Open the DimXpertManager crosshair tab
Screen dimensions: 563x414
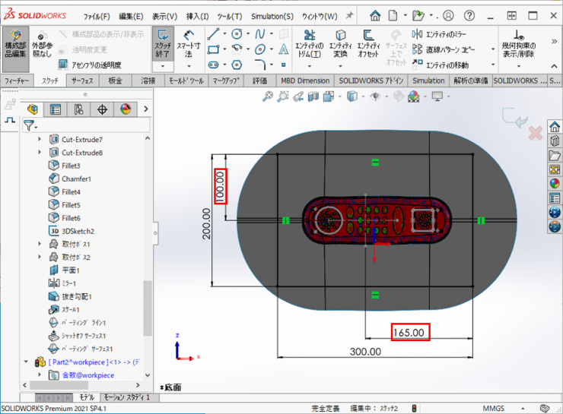pyautogui.click(x=102, y=109)
